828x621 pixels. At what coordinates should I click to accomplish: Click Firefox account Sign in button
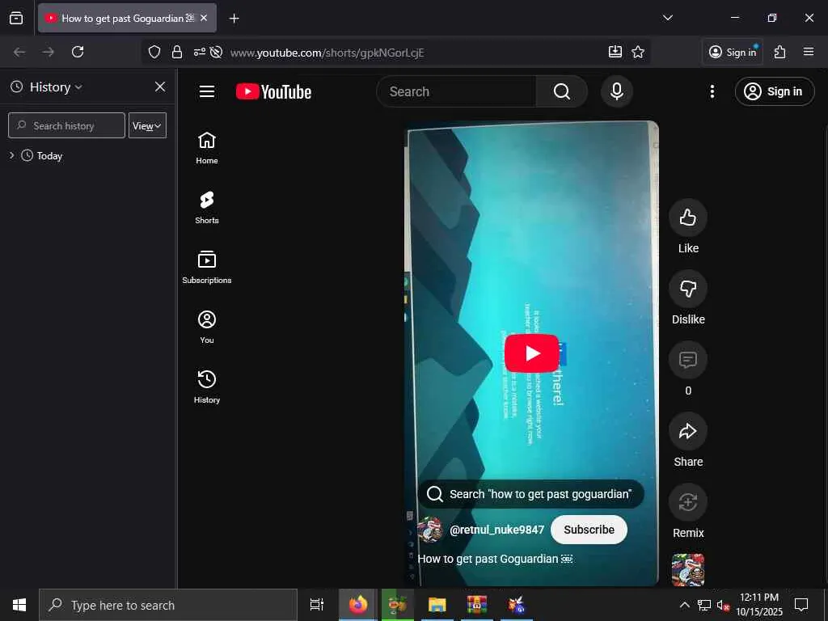733,52
